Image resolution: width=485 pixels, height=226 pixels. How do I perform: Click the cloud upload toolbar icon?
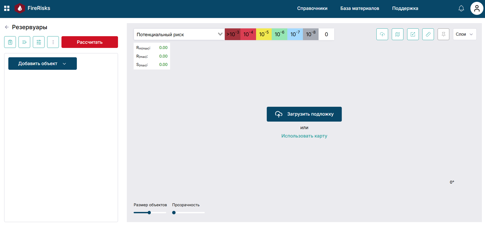point(382,34)
